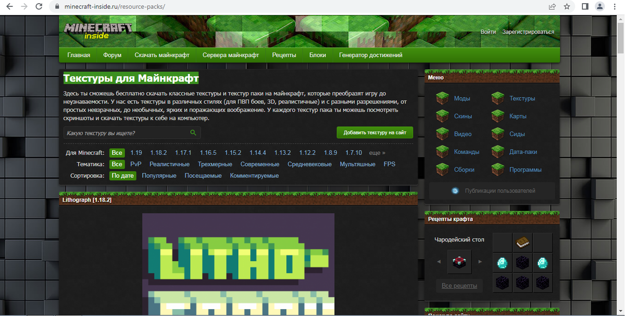Click Добавить текстуру на сайт button
This screenshot has width=625, height=316.
(x=375, y=133)
